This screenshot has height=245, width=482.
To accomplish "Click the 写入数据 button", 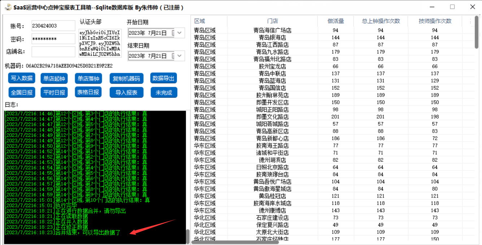I will pyautogui.click(x=22, y=79).
